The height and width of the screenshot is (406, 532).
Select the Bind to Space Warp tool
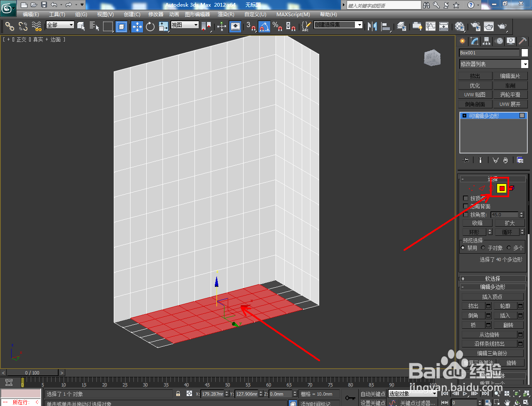point(37,27)
